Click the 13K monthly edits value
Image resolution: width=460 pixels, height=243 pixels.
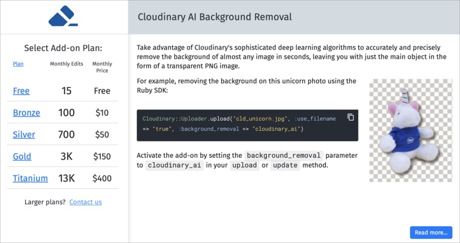66,178
